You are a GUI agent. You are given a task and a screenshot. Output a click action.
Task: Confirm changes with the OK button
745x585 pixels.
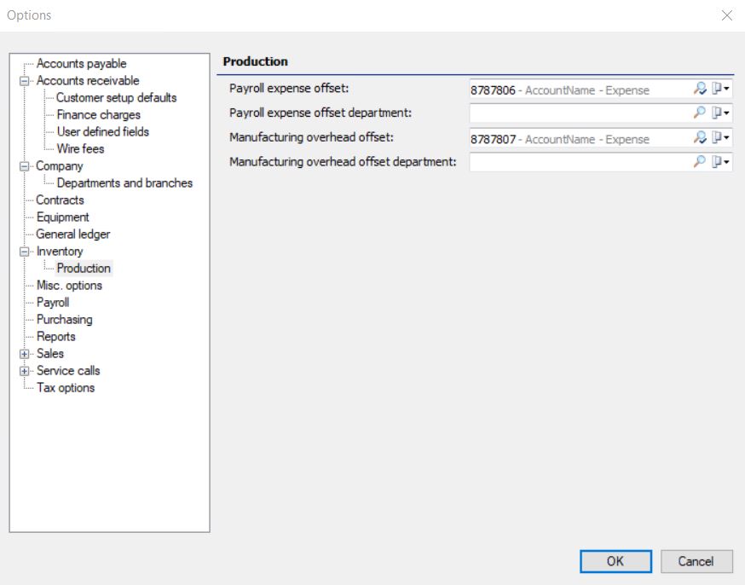tap(615, 561)
